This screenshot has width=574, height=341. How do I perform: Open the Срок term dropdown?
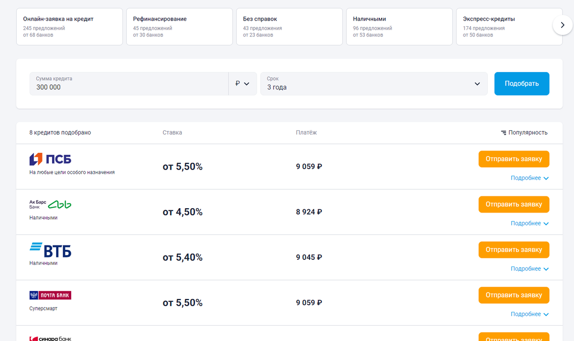point(374,84)
